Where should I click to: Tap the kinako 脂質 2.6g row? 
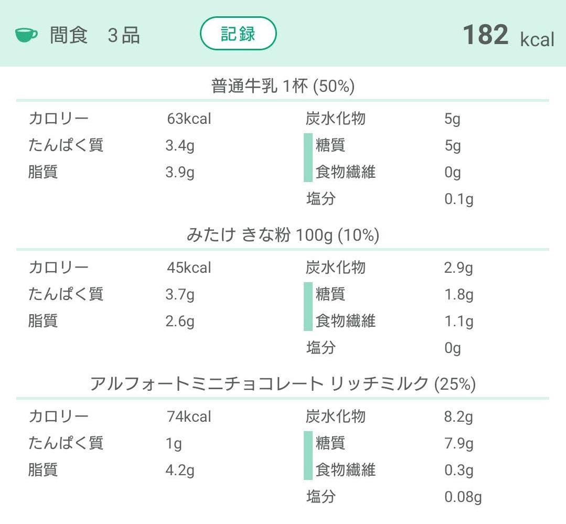pos(111,321)
